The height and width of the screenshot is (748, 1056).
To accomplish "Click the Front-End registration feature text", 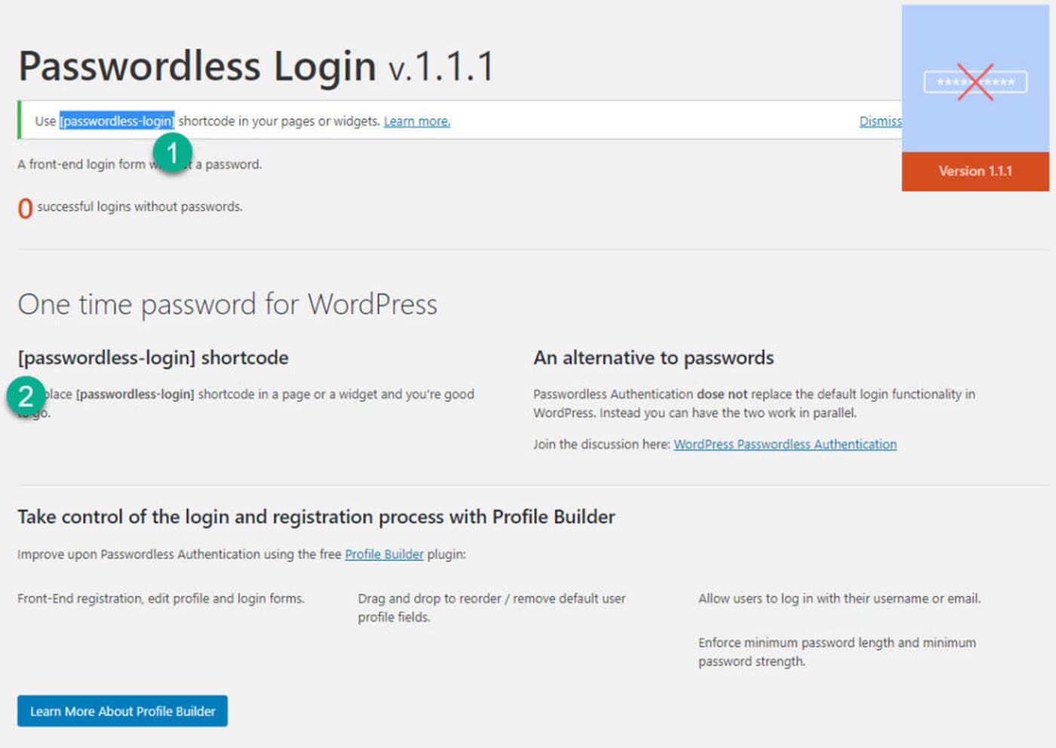I will point(161,599).
